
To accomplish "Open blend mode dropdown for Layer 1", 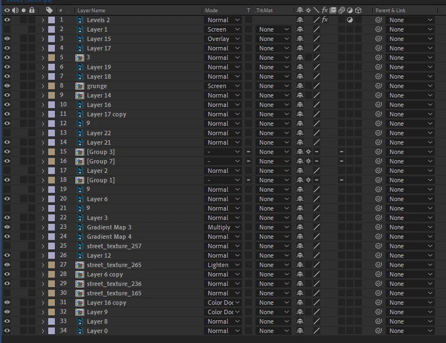I will point(223,29).
